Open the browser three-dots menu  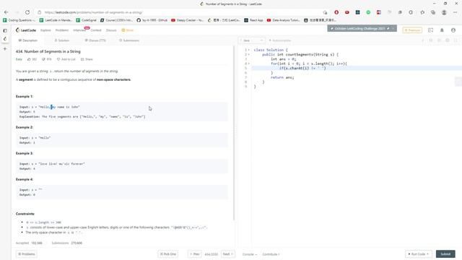[456, 12]
